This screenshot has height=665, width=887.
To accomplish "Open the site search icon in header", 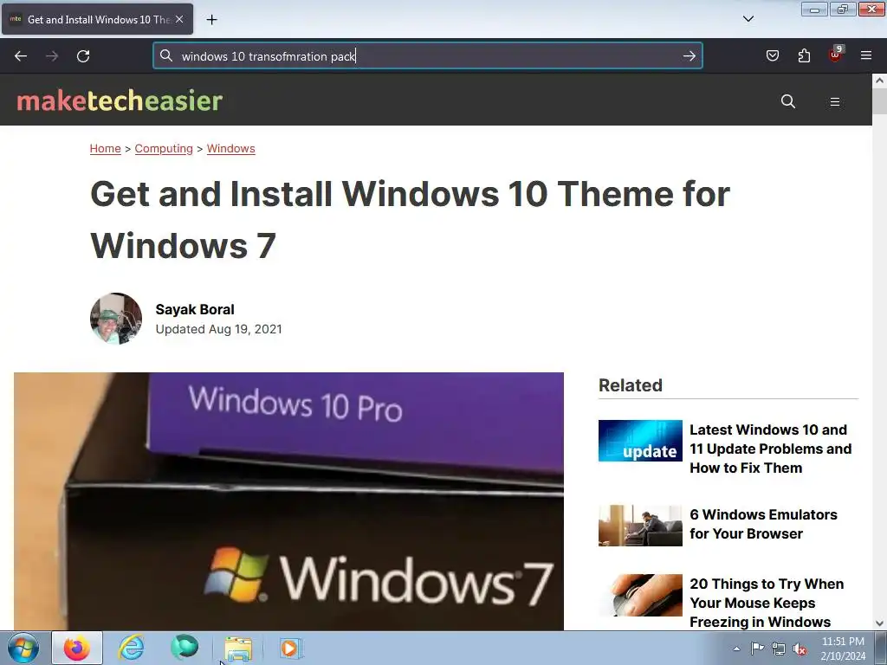I will click(x=788, y=102).
